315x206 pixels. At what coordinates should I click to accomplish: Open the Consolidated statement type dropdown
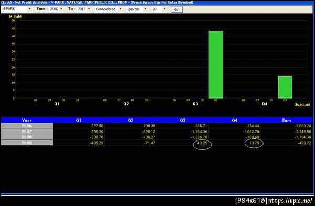click(120, 9)
